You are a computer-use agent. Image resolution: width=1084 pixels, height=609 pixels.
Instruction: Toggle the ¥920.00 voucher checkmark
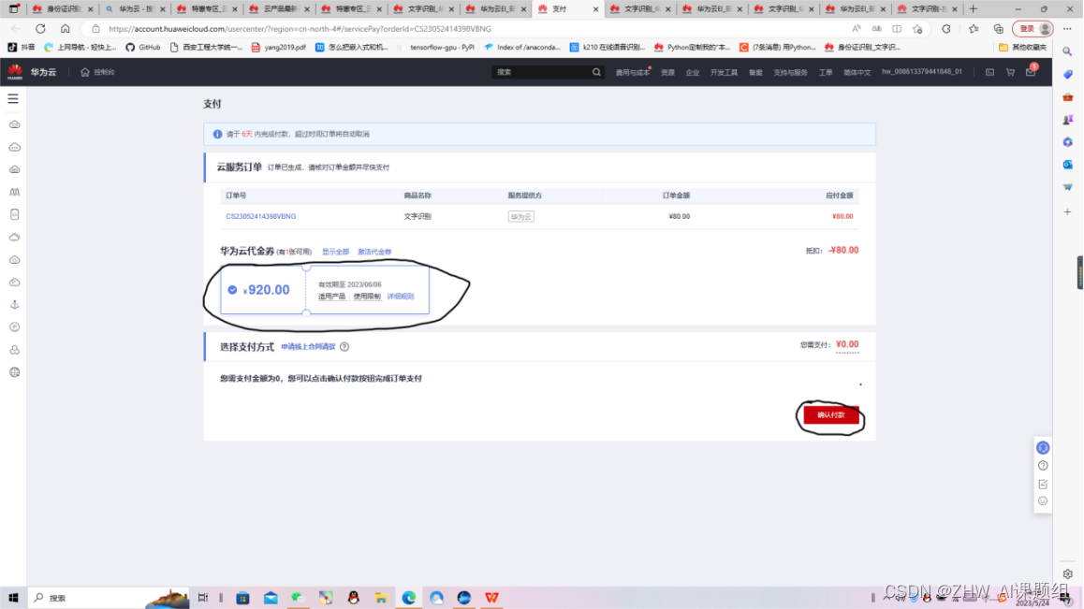pyautogui.click(x=232, y=290)
